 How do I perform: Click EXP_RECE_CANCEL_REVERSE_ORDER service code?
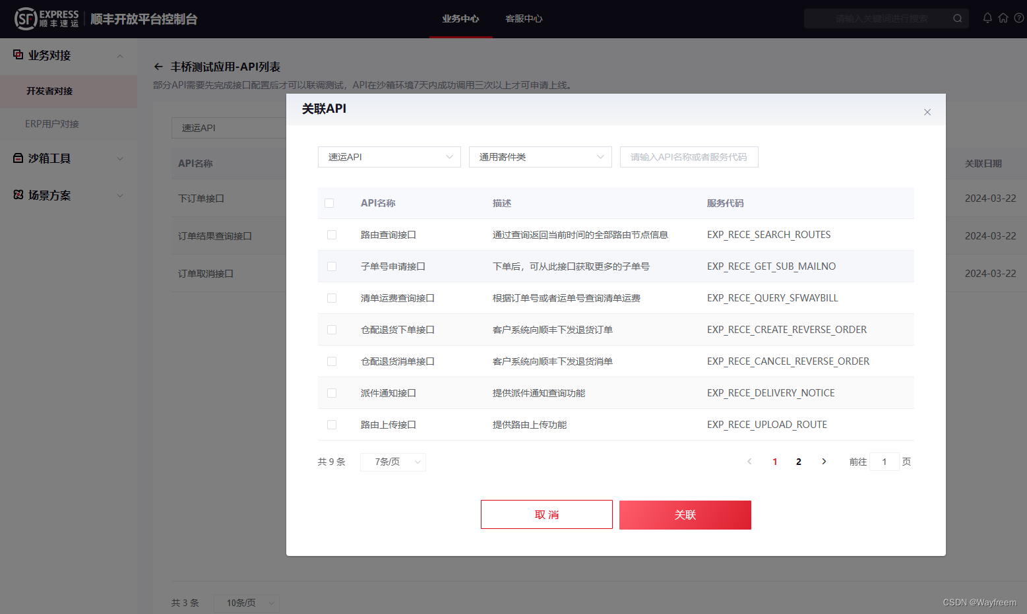click(788, 361)
